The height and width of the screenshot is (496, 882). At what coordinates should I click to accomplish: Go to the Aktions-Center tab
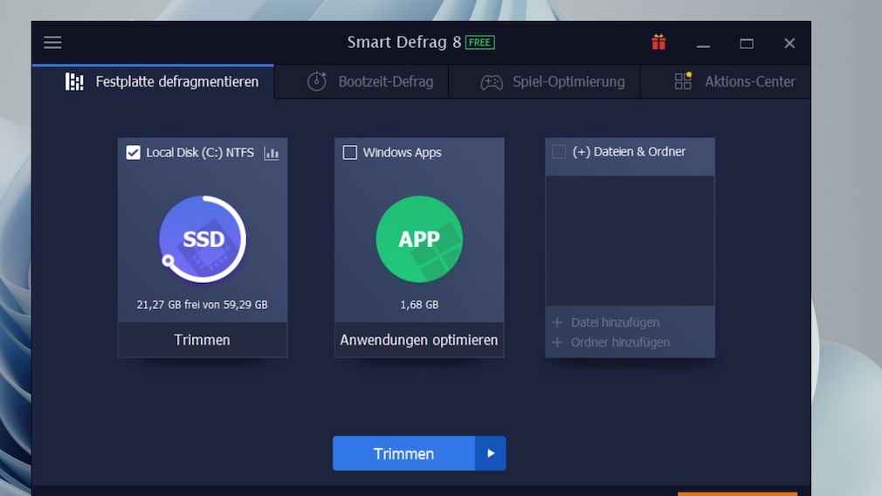pyautogui.click(x=734, y=82)
